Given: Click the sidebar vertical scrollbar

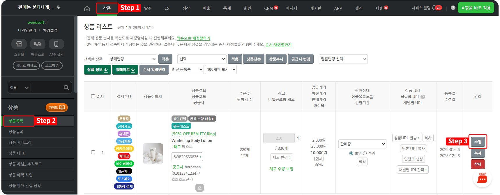Looking at the screenshot, I should [x=76, y=55].
